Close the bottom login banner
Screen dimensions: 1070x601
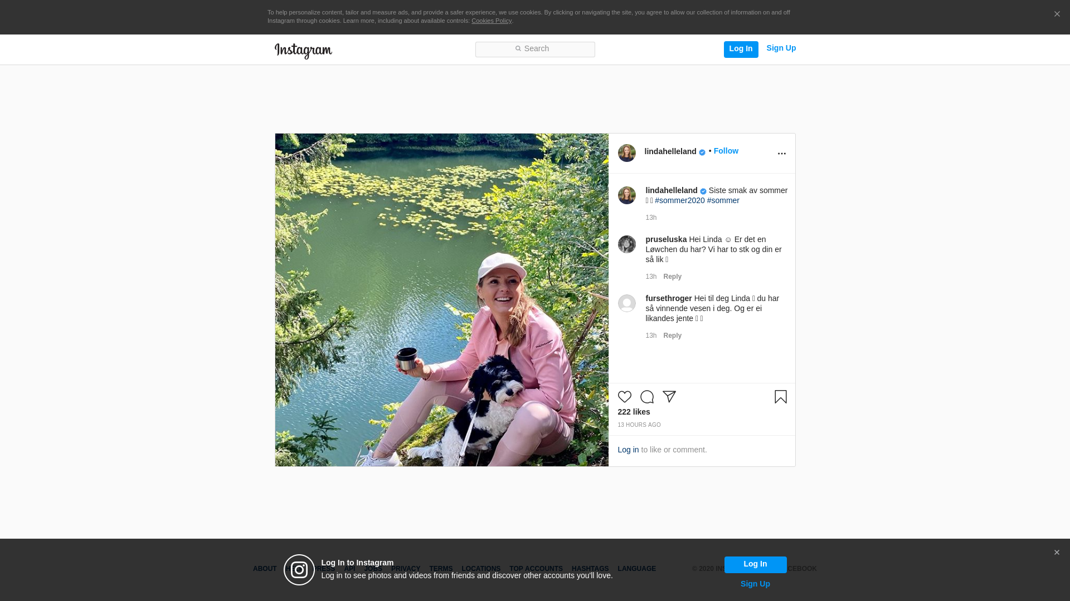[1056, 553]
